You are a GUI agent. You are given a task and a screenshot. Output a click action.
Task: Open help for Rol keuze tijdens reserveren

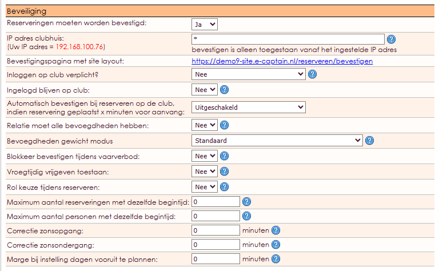click(x=224, y=187)
